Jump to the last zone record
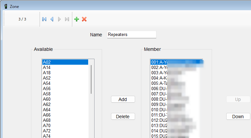This screenshot has width=251, height=138. pyautogui.click(x=67, y=19)
